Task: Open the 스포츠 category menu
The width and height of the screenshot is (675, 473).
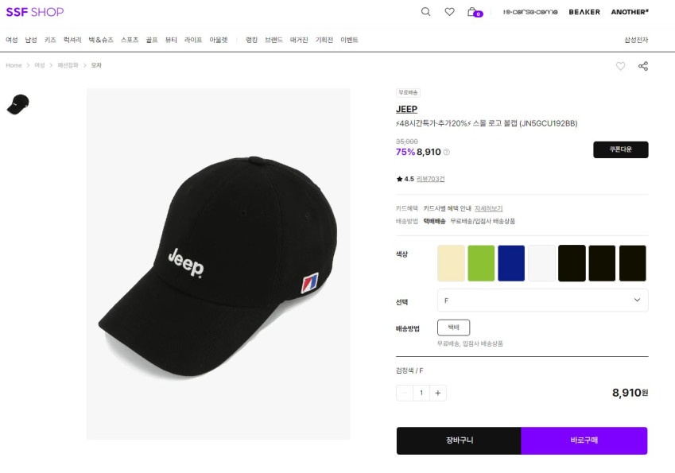Action: pyautogui.click(x=130, y=40)
